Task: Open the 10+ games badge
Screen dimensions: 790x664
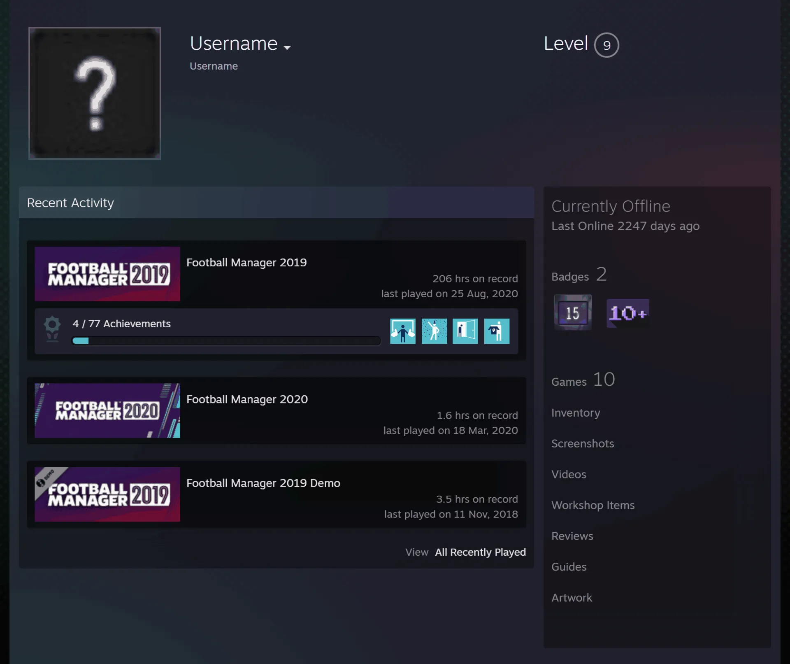Action: pyautogui.click(x=628, y=313)
